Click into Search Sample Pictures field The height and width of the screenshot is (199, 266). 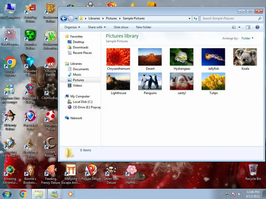pos(229,18)
